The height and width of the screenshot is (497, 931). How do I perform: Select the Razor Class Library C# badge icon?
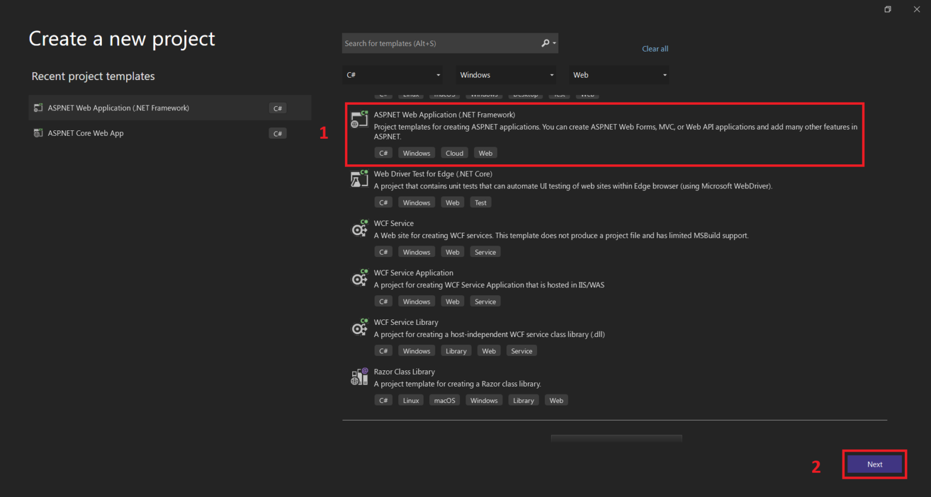383,400
